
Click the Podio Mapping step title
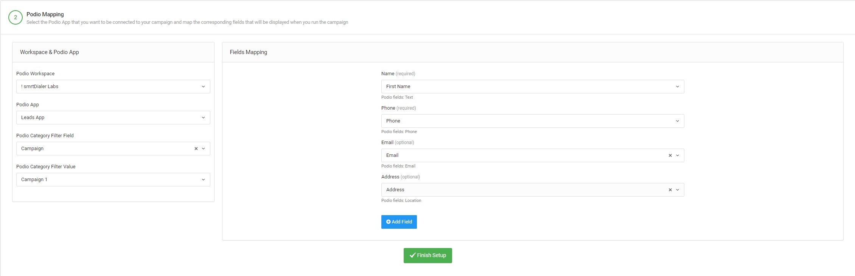45,14
